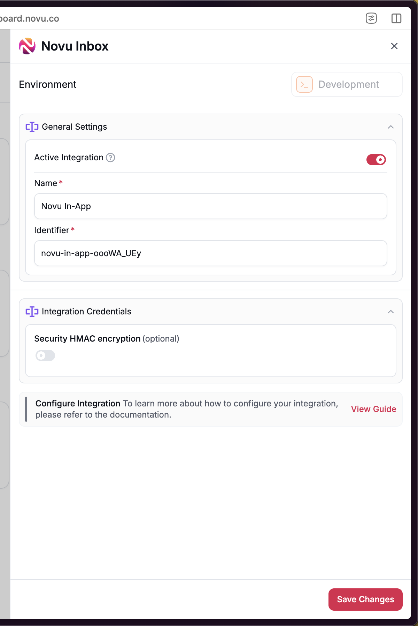This screenshot has width=418, height=626.
Task: Enable Security HMAC encryption toggle
Action: 45,356
